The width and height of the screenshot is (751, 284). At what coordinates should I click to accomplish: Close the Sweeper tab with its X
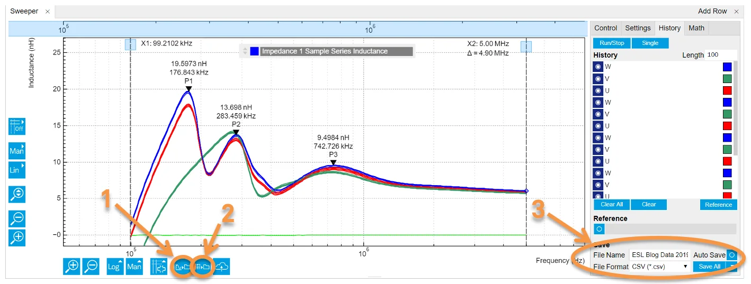pyautogui.click(x=48, y=12)
